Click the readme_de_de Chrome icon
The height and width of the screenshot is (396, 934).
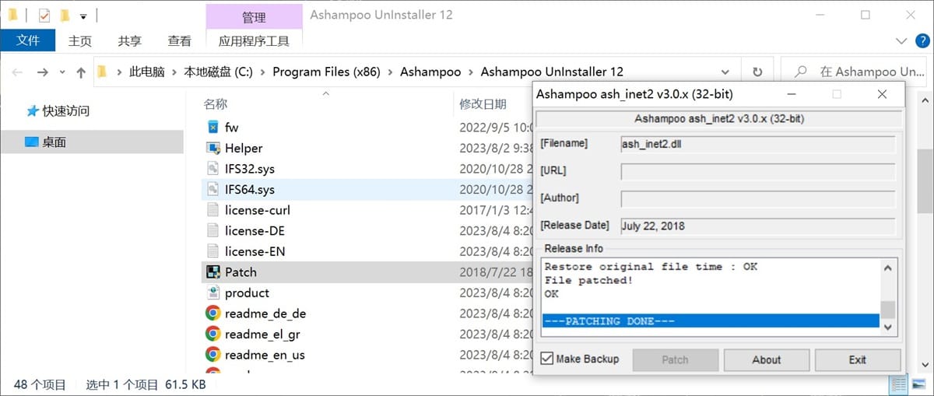212,313
